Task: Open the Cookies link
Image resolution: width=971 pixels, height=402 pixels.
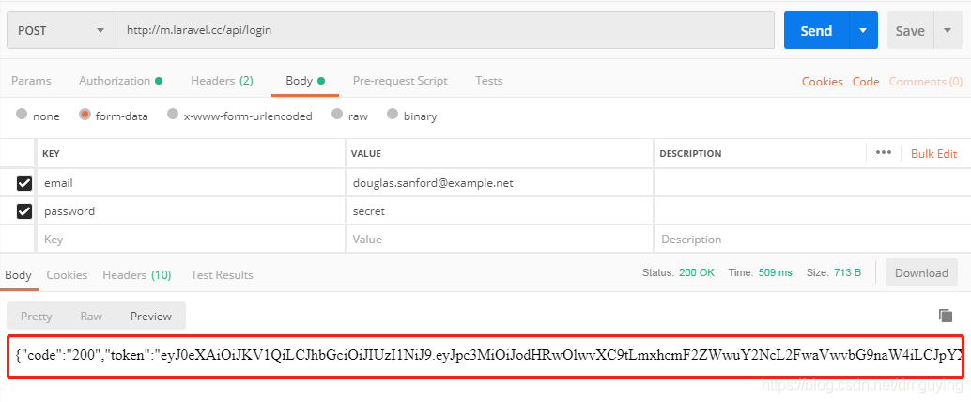Action: pyautogui.click(x=823, y=81)
